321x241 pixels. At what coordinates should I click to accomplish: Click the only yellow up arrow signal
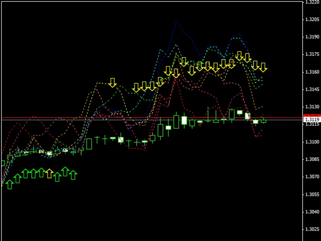coord(49,174)
